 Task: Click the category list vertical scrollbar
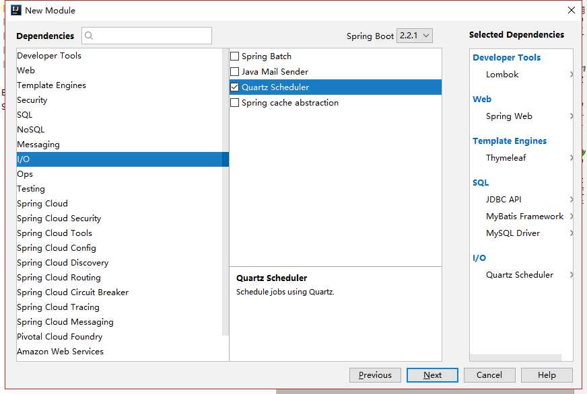225,192
